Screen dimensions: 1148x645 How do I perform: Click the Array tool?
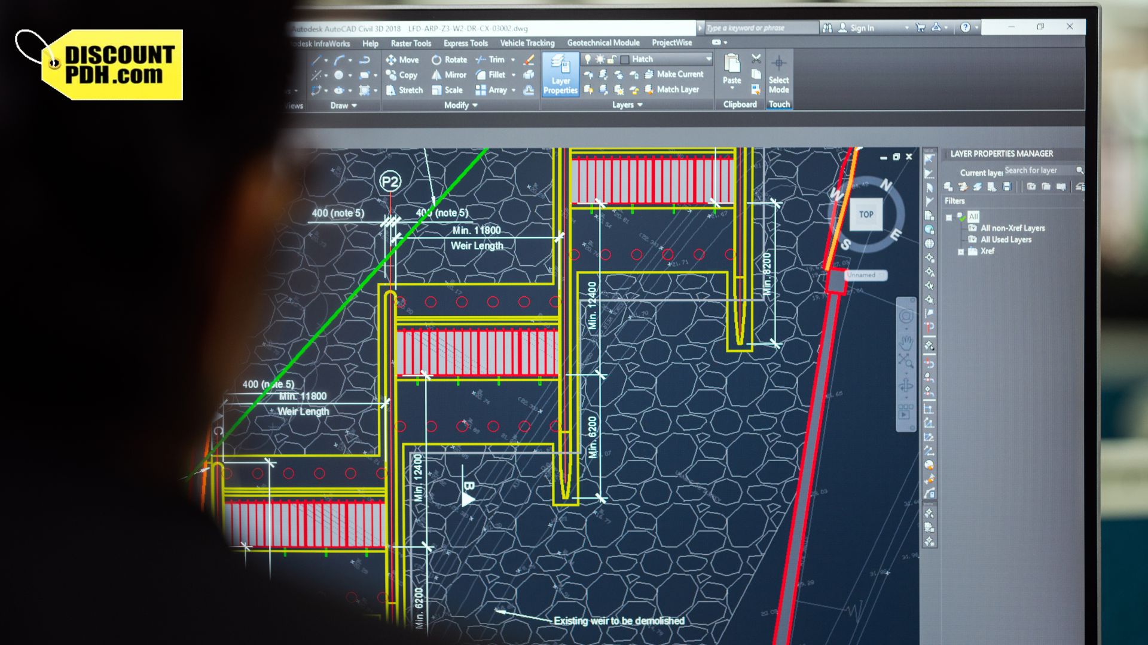pyautogui.click(x=491, y=90)
